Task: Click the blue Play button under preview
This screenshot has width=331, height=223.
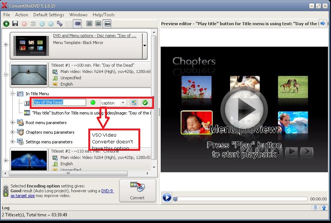Action: coord(167,197)
